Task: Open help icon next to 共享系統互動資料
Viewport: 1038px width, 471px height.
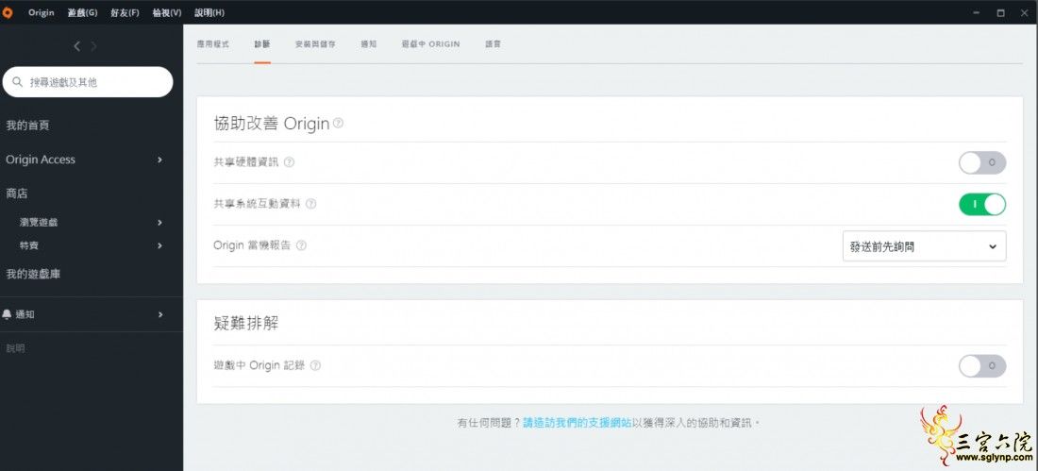Action: [x=310, y=204]
